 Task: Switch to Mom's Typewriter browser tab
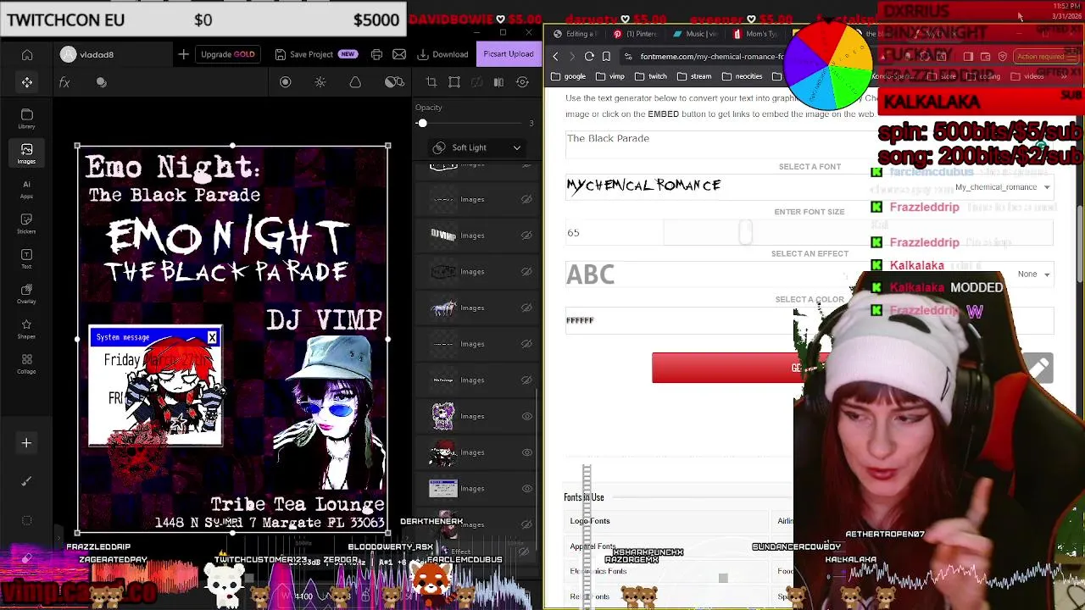coord(756,34)
